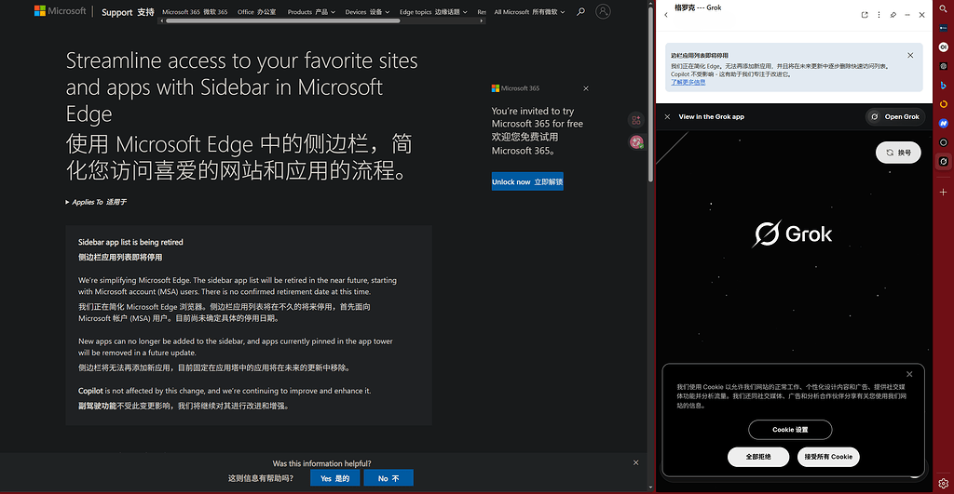954x494 pixels.
Task: Open the account sign-in avatar
Action: point(603,11)
